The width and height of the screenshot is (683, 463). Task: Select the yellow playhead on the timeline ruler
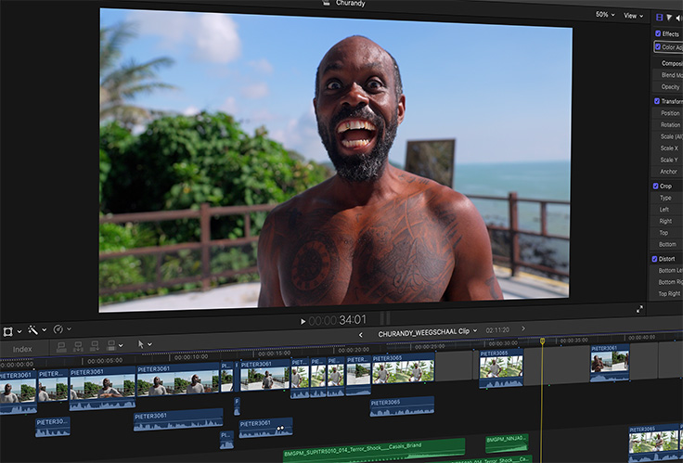(x=542, y=341)
